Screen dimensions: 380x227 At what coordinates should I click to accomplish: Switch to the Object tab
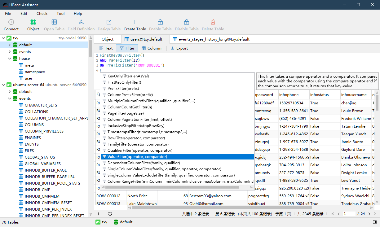tap(108, 39)
